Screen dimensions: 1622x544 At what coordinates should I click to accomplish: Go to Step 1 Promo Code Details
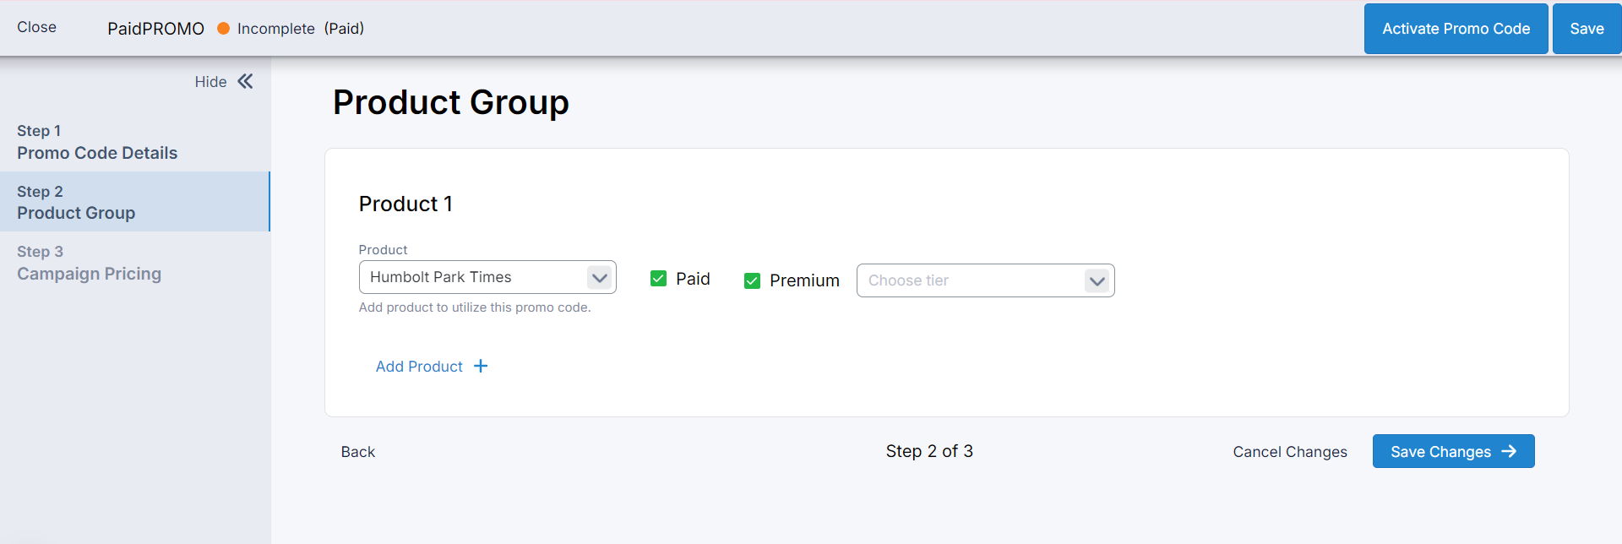point(97,142)
